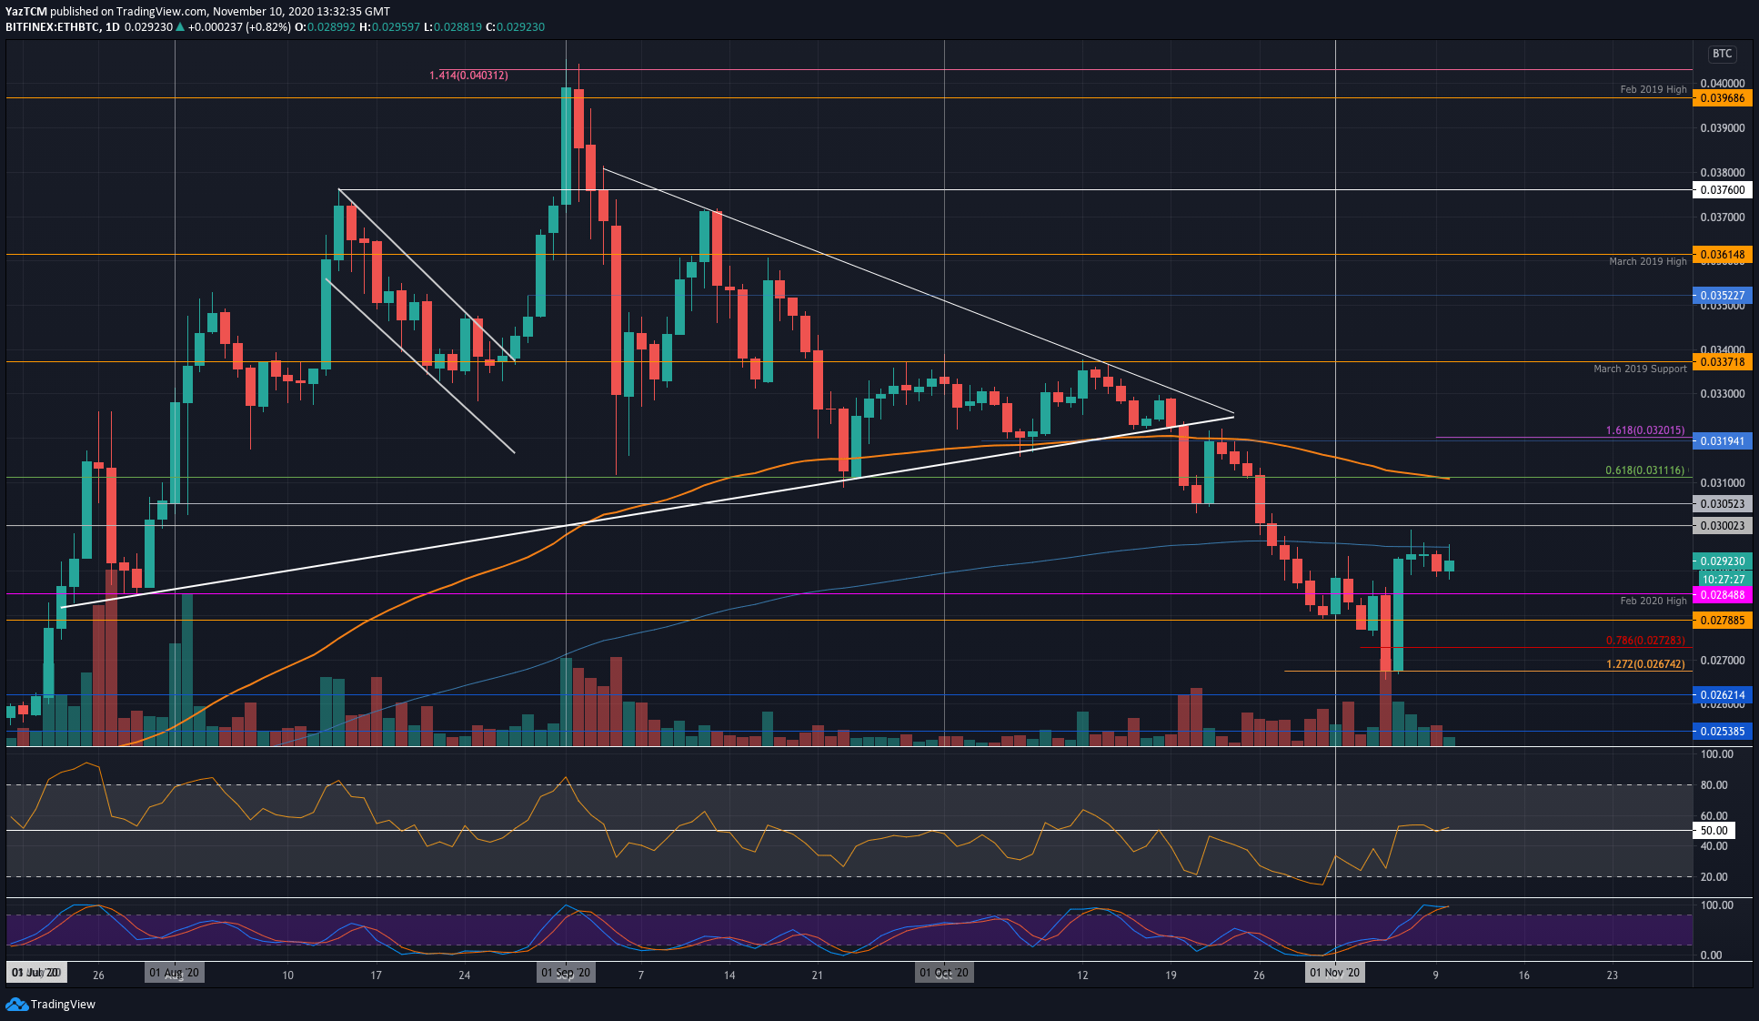Click the 50.00 RSI level label
Screen dimensions: 1759x1021
(x=1714, y=830)
